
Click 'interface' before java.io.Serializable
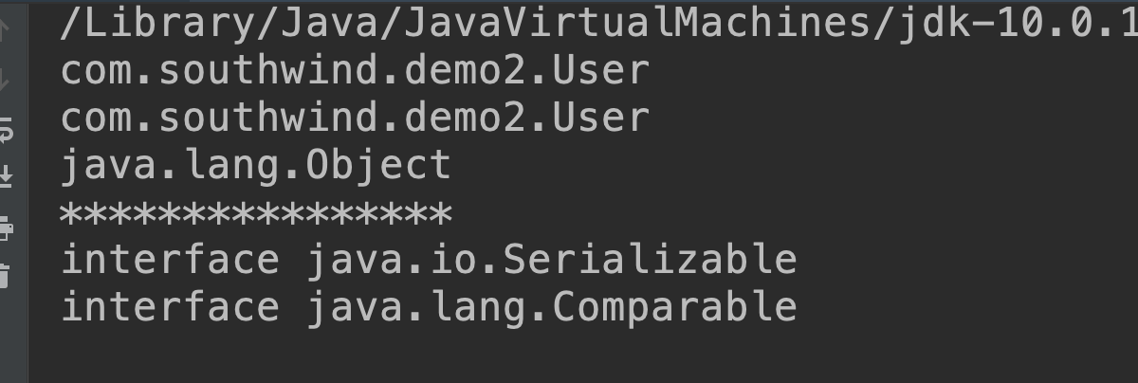point(171,260)
